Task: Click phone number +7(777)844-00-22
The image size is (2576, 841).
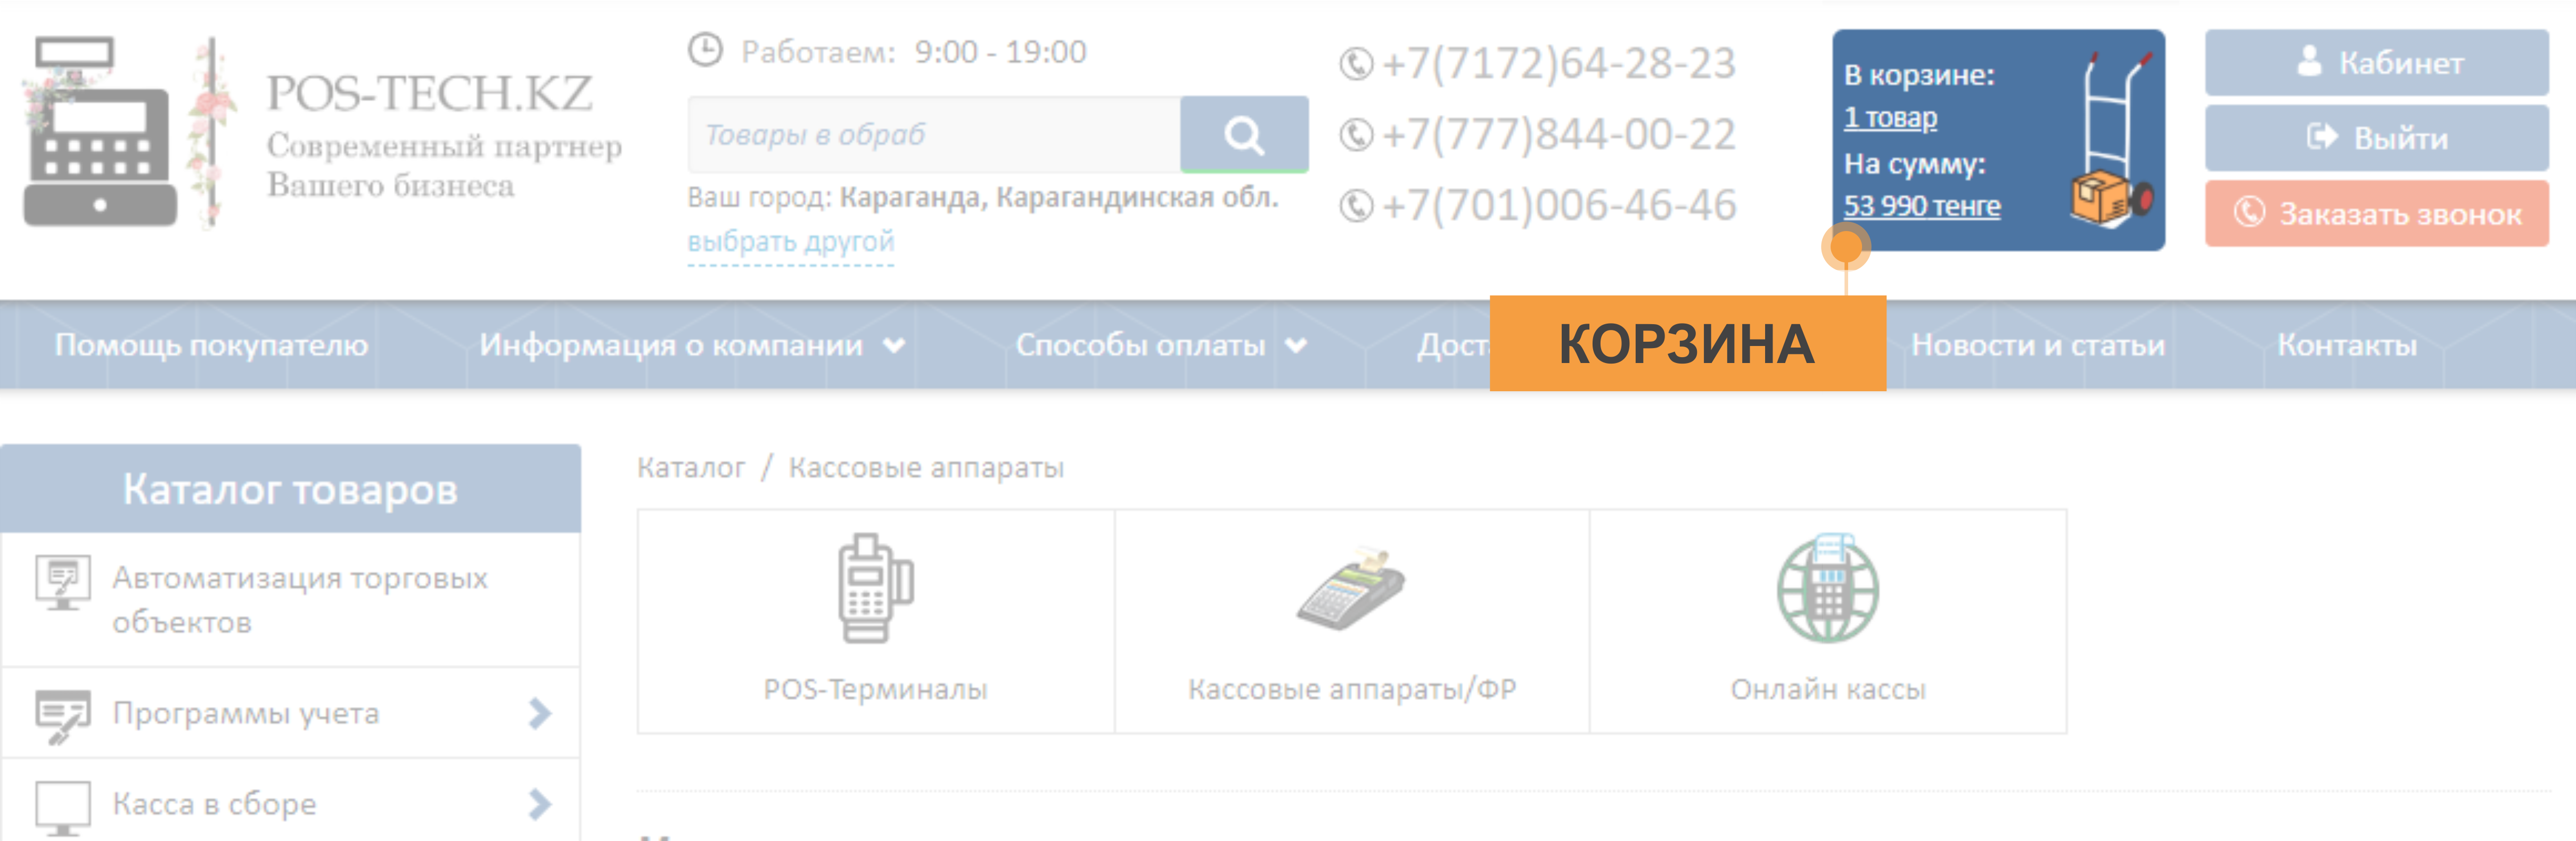Action: 1558,134
